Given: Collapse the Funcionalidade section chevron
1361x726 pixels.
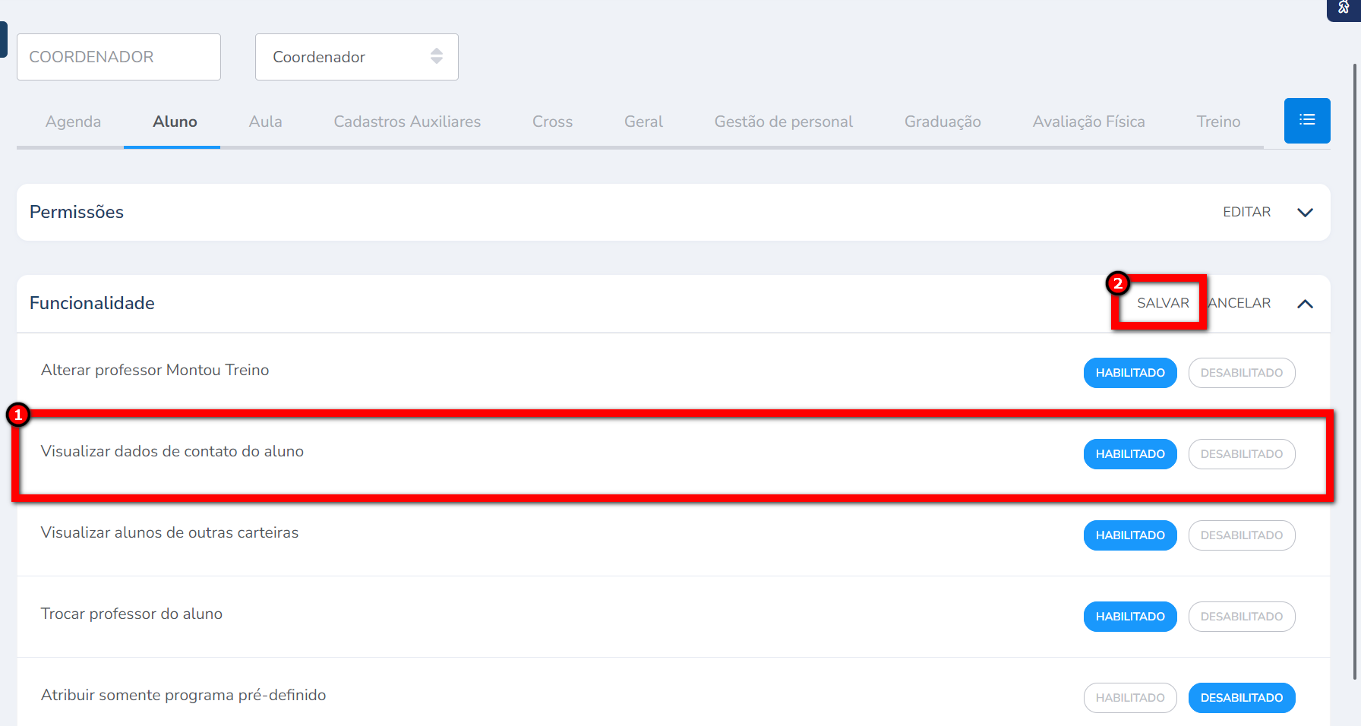Looking at the screenshot, I should 1305,304.
